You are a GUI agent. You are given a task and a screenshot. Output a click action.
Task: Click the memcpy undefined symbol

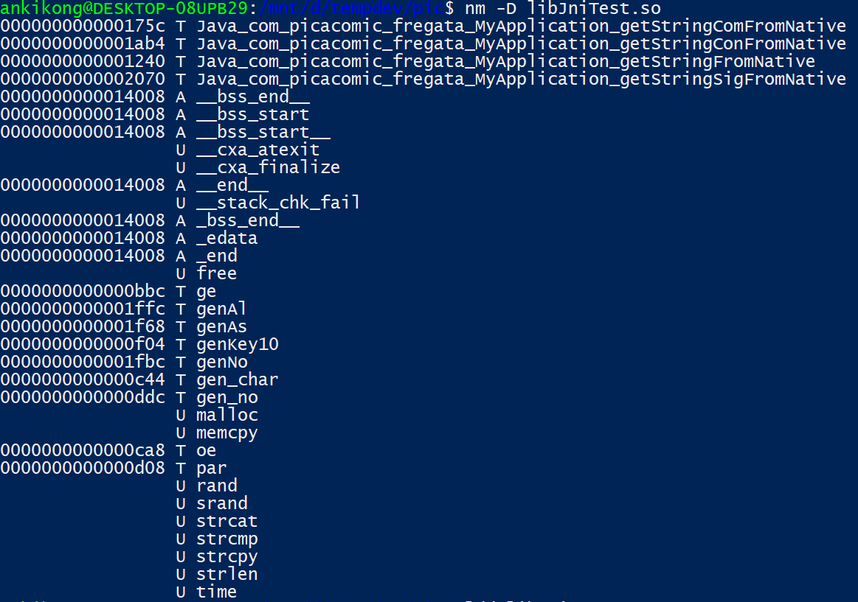(226, 433)
